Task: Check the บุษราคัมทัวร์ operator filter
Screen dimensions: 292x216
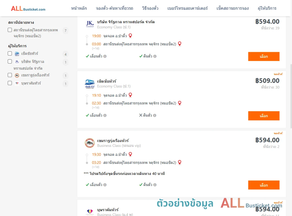Action: [10, 83]
